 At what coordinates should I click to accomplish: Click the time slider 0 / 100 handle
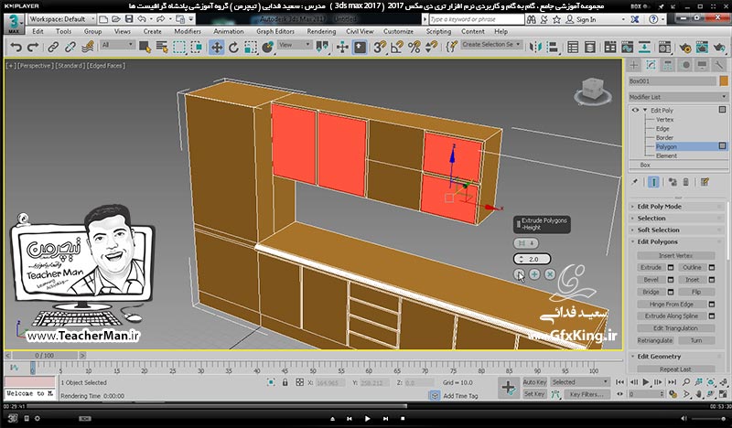click(44, 355)
